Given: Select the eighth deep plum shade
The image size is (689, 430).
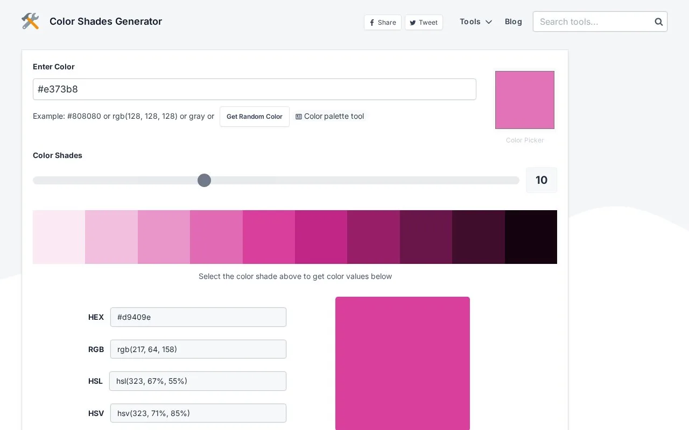Looking at the screenshot, I should click(426, 237).
